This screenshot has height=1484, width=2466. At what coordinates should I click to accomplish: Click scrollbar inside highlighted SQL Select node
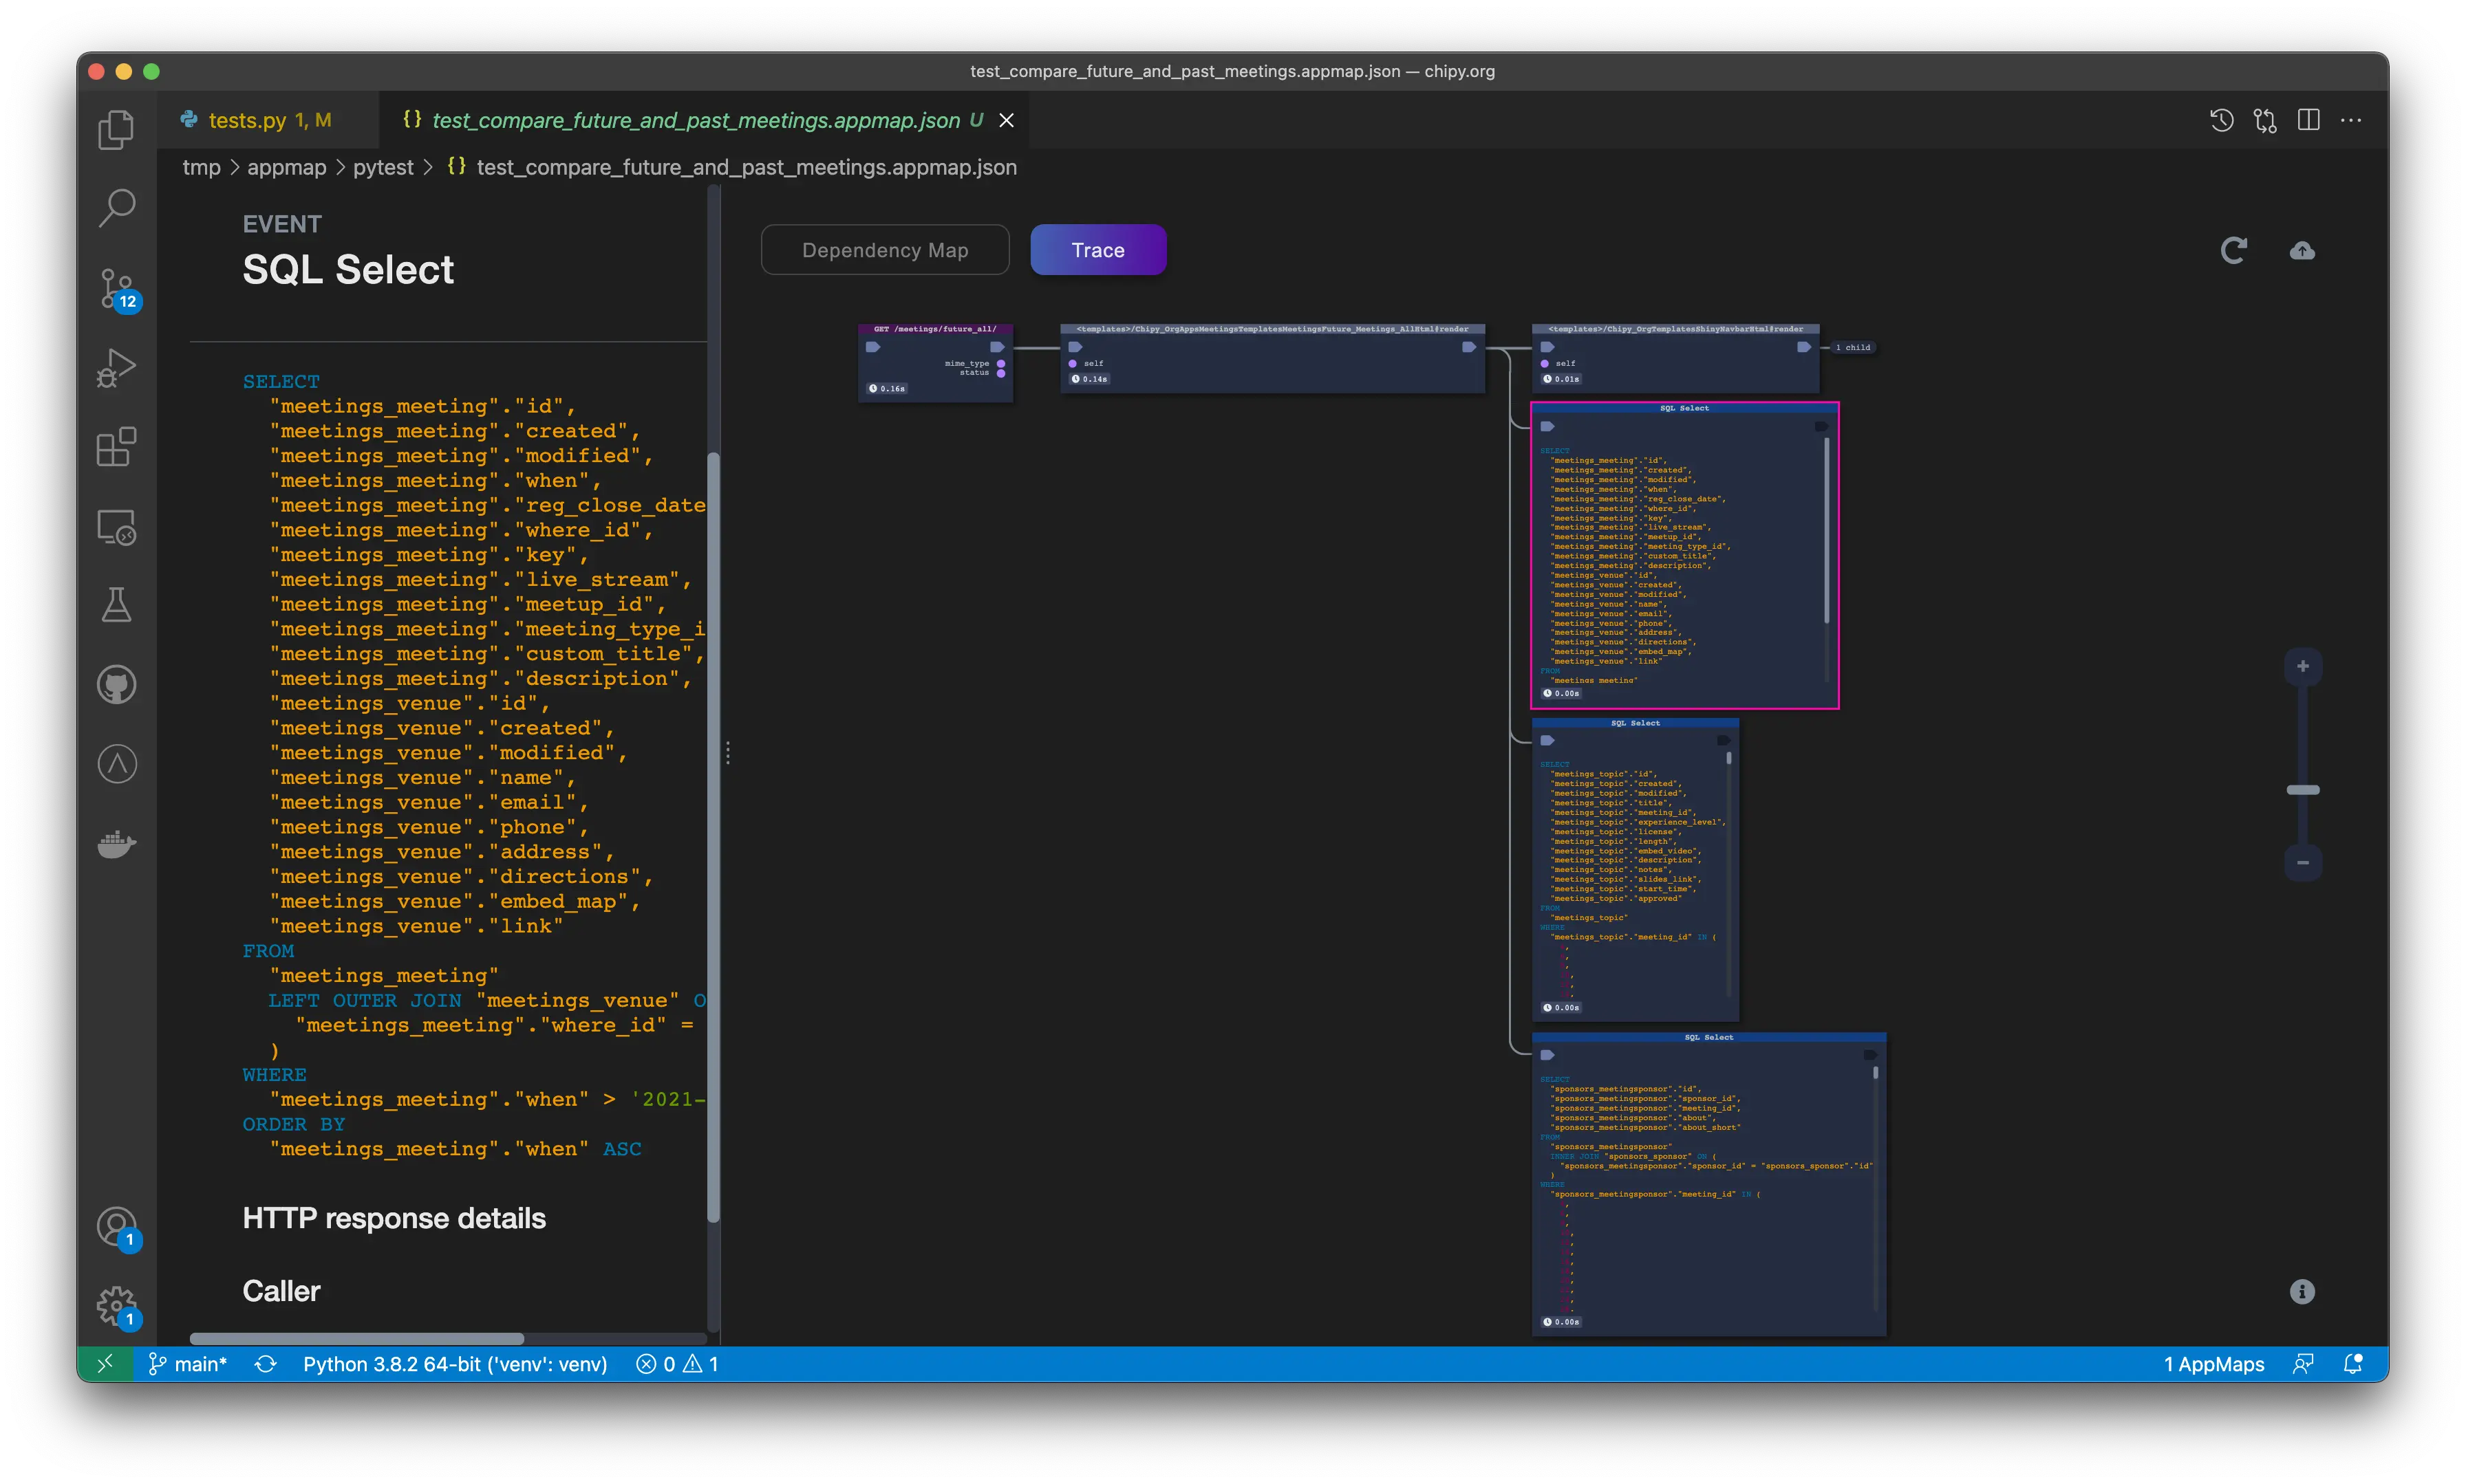1827,530
